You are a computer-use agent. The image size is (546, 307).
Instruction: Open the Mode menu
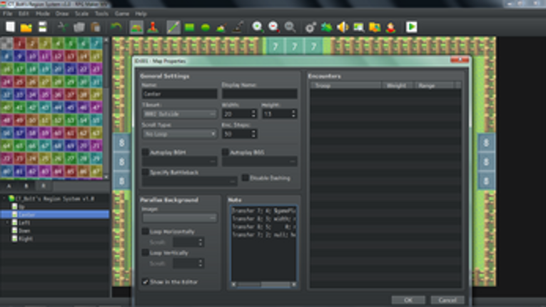[43, 14]
